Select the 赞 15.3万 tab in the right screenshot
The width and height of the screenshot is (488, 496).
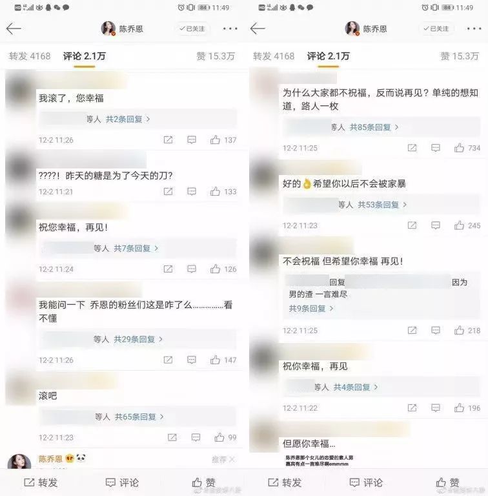[x=460, y=56]
